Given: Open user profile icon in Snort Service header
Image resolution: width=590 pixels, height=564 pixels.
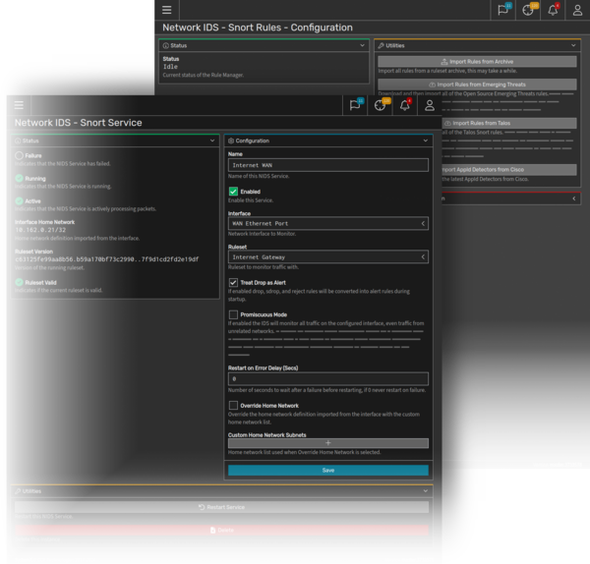Looking at the screenshot, I should 428,104.
